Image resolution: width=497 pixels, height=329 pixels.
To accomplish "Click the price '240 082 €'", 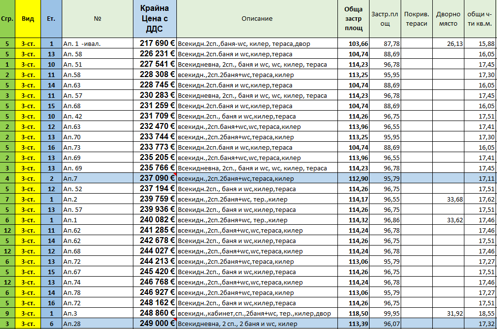I will (x=155, y=220).
